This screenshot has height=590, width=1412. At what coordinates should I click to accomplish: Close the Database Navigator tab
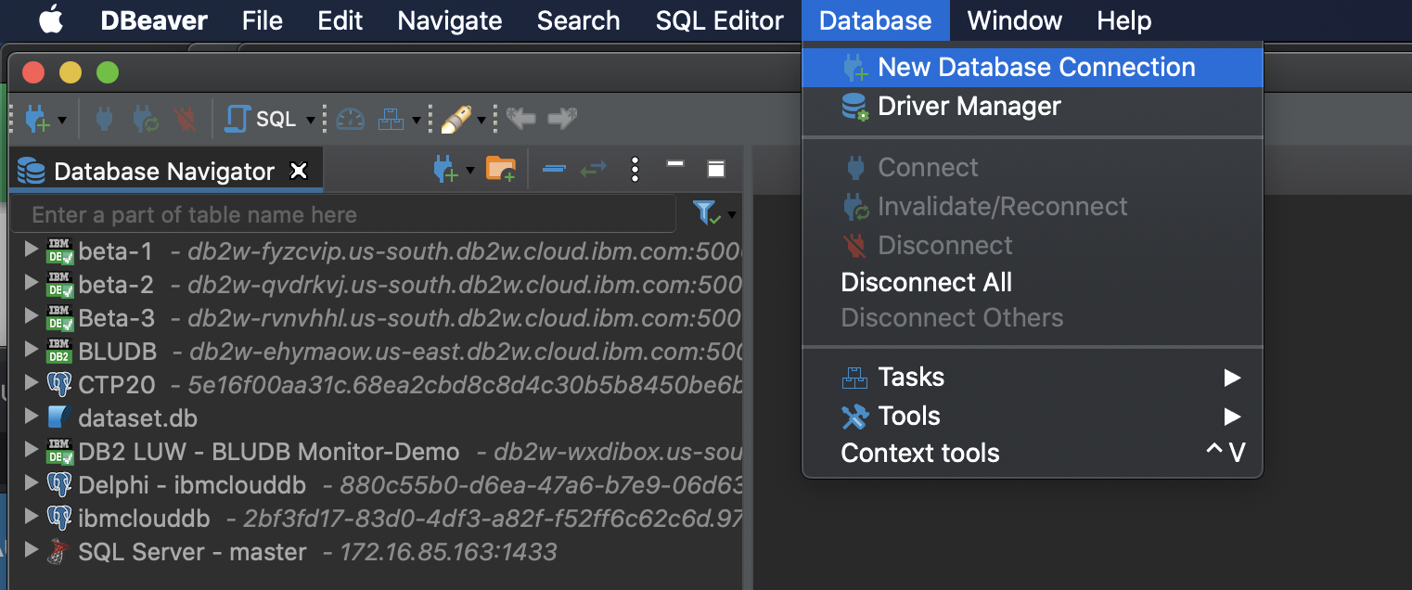[299, 171]
